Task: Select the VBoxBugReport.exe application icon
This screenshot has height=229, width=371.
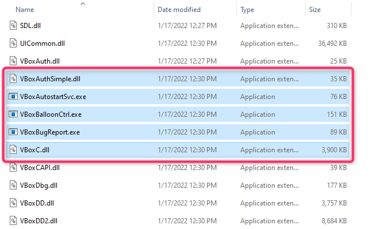Action: point(14,132)
